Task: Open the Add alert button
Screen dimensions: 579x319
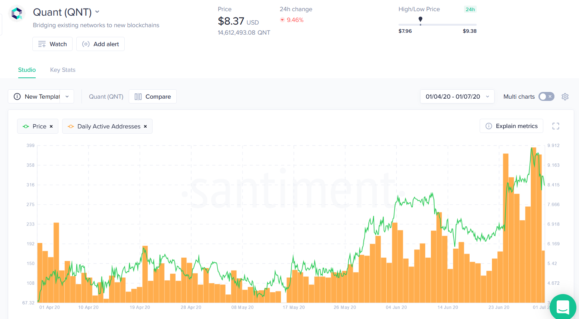Action: (x=100, y=44)
